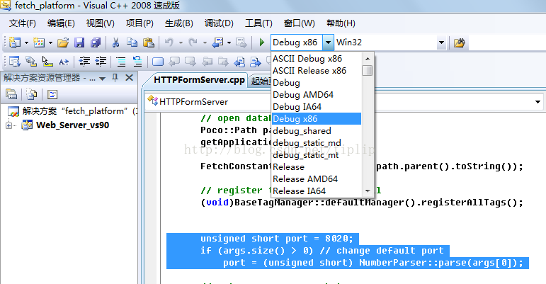Click the Redo arrow icon
The image size is (546, 284).
click(x=193, y=42)
